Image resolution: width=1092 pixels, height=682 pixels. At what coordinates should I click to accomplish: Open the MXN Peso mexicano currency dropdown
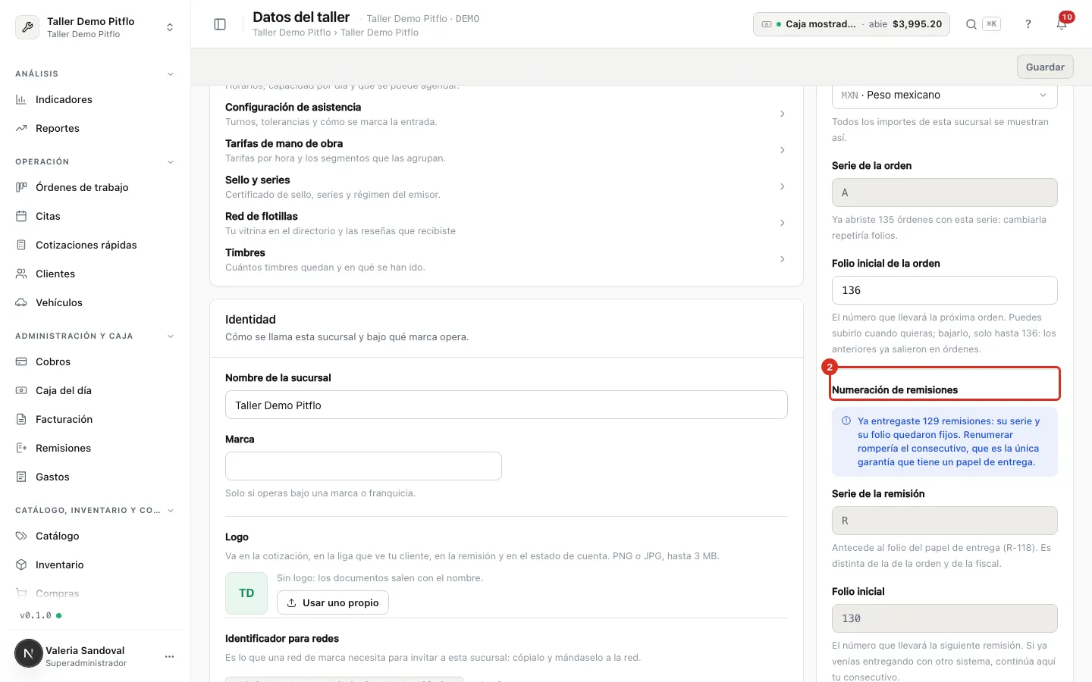(x=944, y=95)
